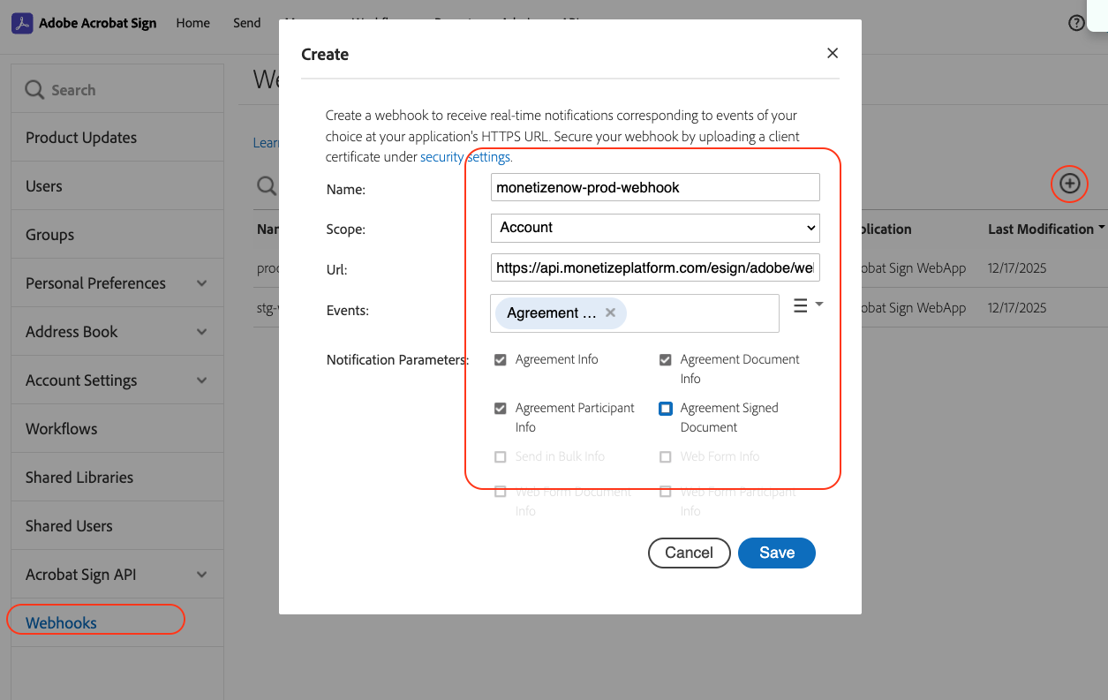The height and width of the screenshot is (700, 1108).
Task: Click the sidebar search magnifier icon
Action: pyautogui.click(x=34, y=90)
